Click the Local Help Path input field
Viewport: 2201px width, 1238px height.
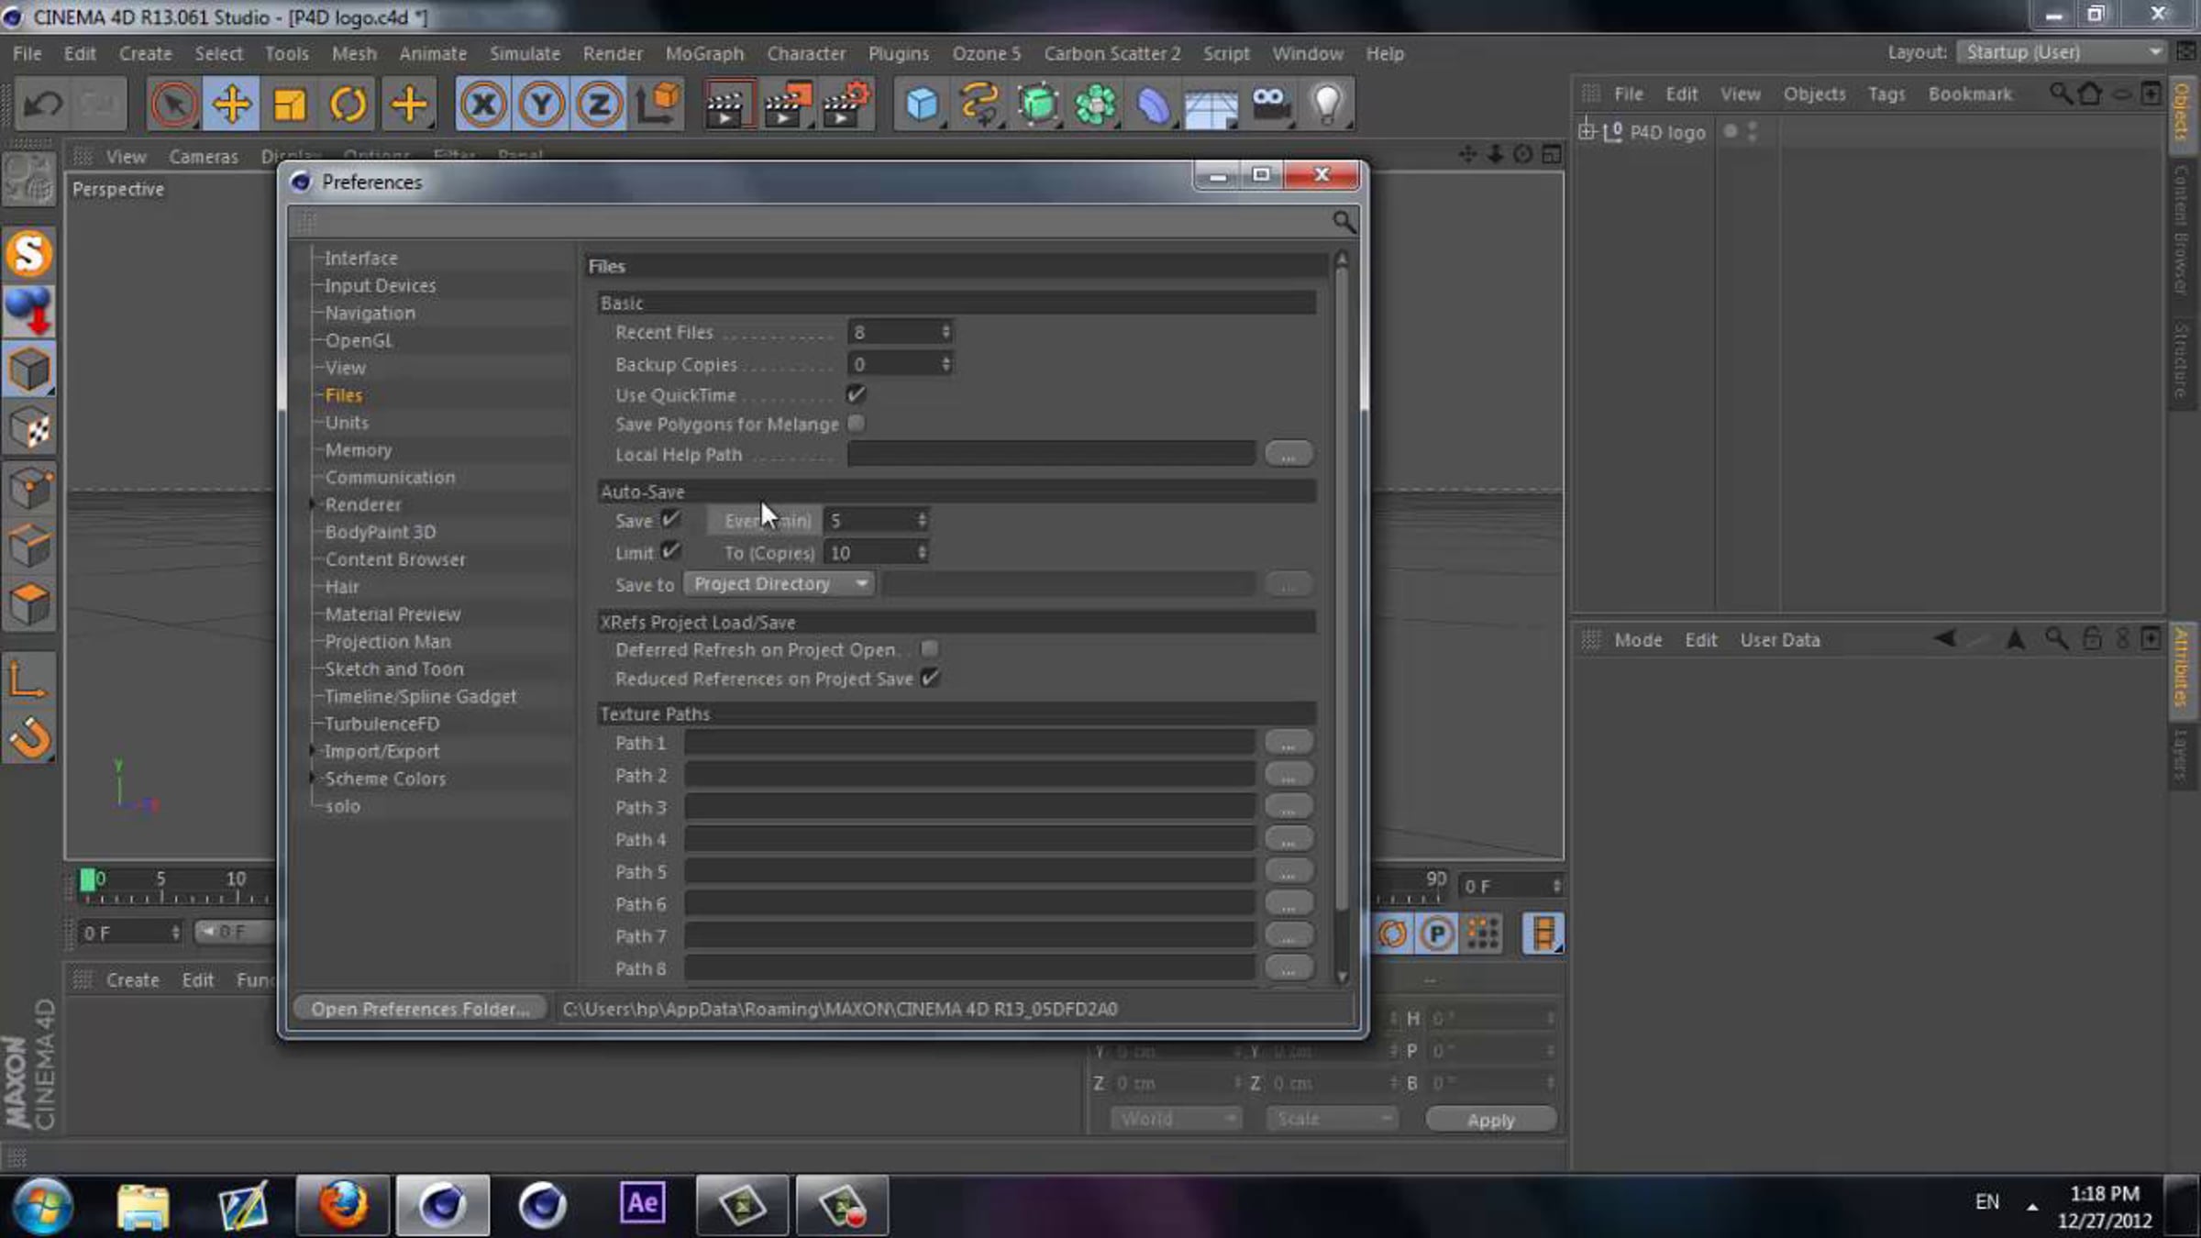pos(1051,454)
